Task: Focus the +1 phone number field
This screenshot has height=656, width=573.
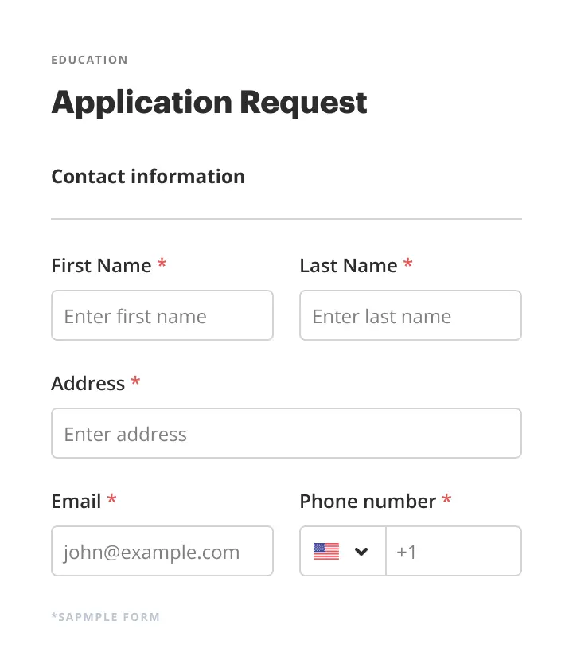Action: click(454, 552)
